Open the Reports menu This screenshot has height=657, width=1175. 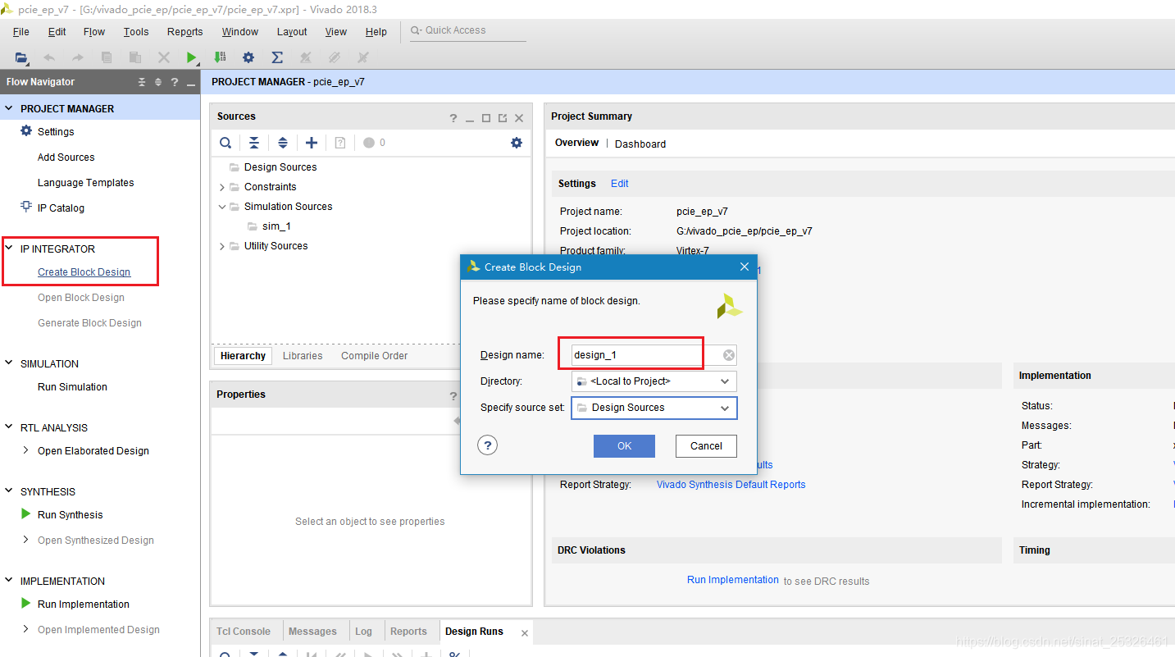click(x=185, y=32)
